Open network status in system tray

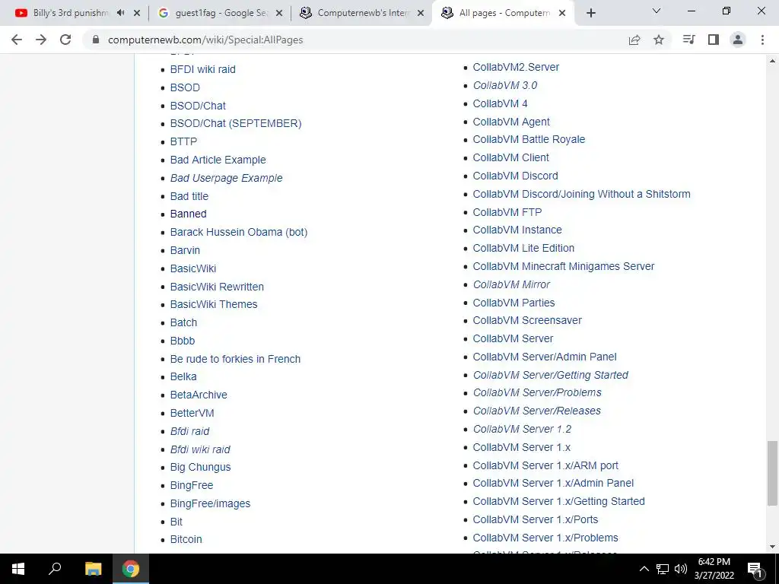[x=663, y=569]
